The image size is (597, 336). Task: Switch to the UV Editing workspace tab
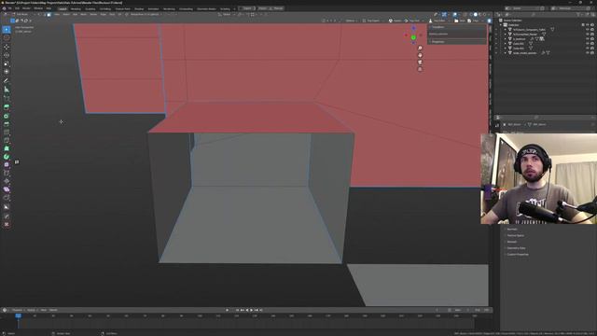105,8
